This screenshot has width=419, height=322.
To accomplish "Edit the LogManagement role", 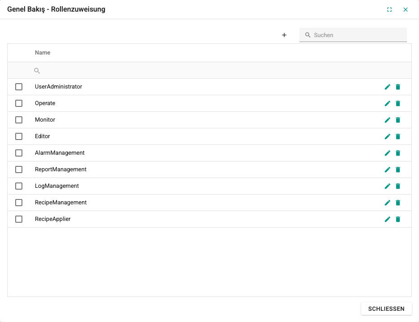I will pyautogui.click(x=387, y=186).
